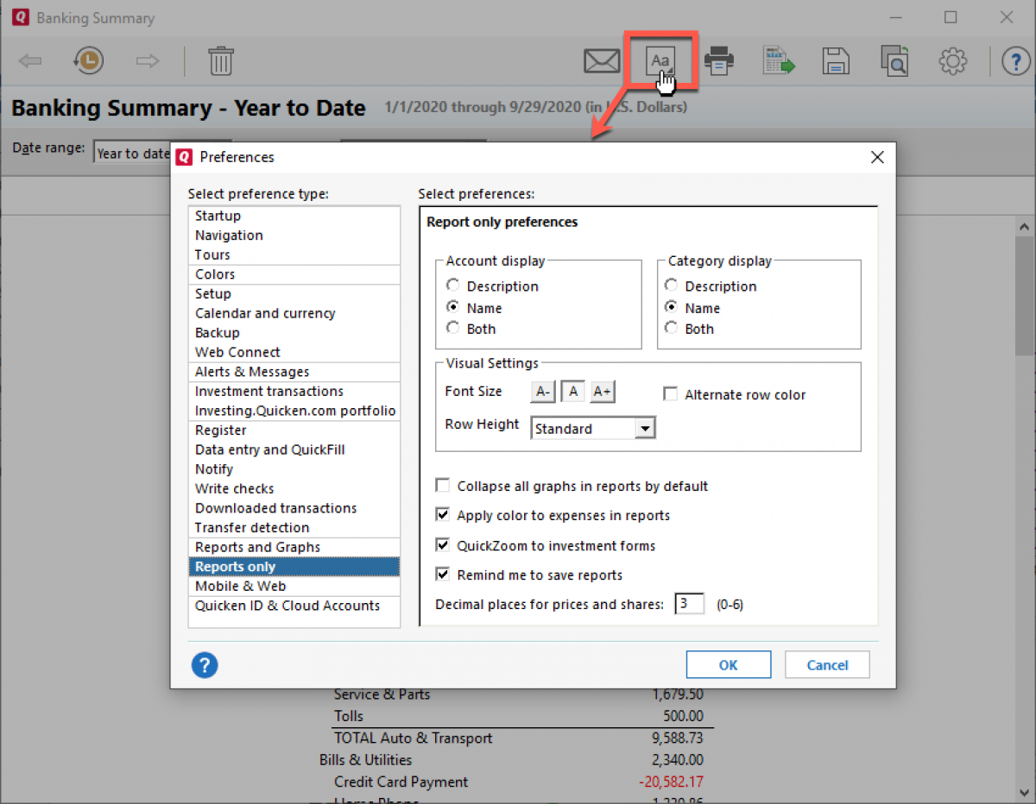Open the Row Height Standard dropdown
The height and width of the screenshot is (804, 1036).
(593, 428)
